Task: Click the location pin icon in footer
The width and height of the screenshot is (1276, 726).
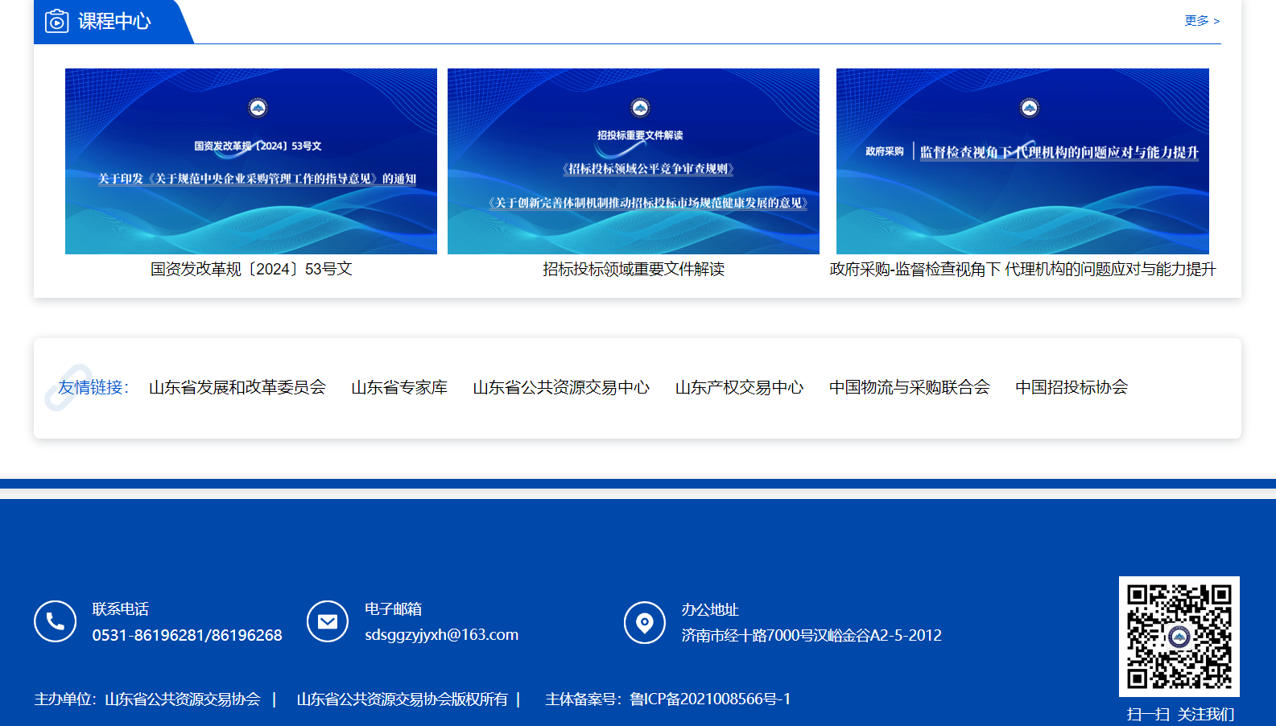Action: coord(645,622)
